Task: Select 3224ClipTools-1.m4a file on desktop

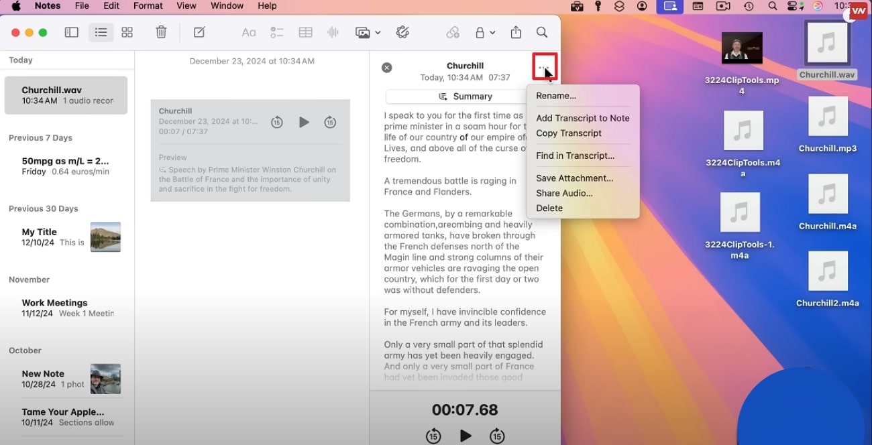Action: pyautogui.click(x=740, y=226)
